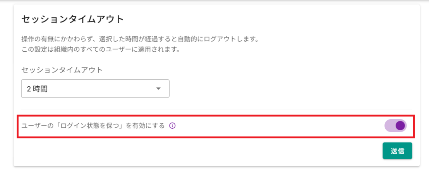Click the セッションタイムアウト label above the dropdown

point(62,70)
